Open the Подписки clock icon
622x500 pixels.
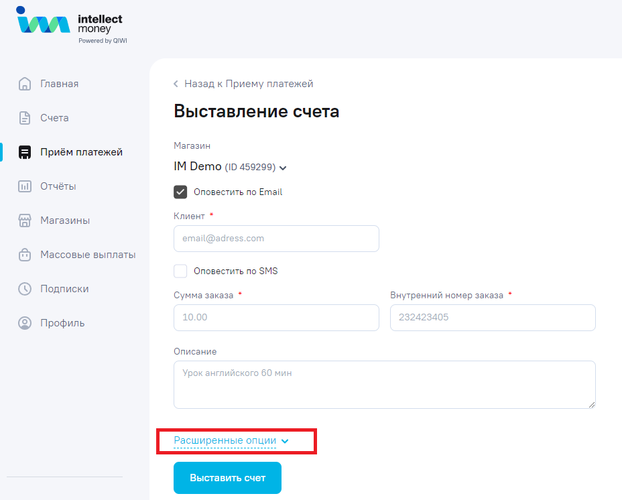coord(25,288)
